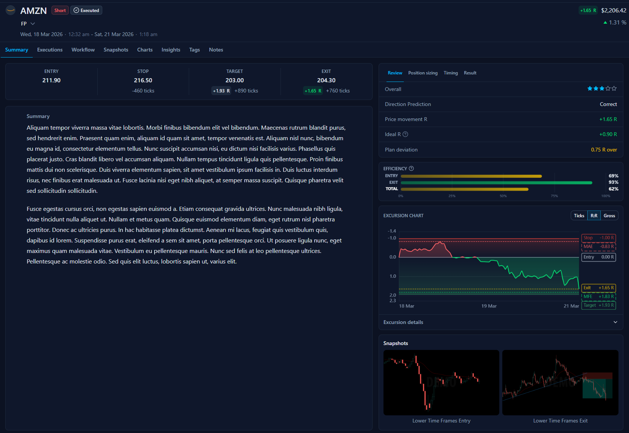This screenshot has width=629, height=433.
Task: Click the excursion chart line area
Action: click(489, 267)
